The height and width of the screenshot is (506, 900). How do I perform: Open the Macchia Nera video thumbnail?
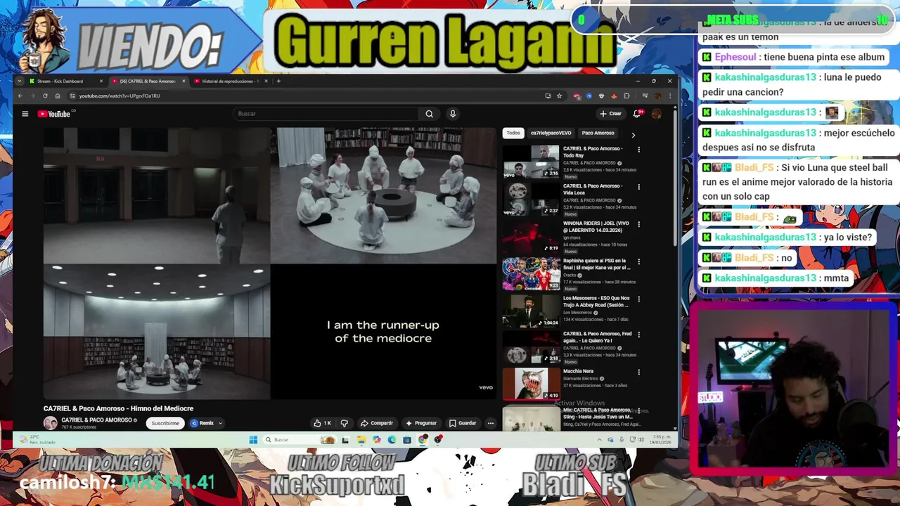click(531, 384)
